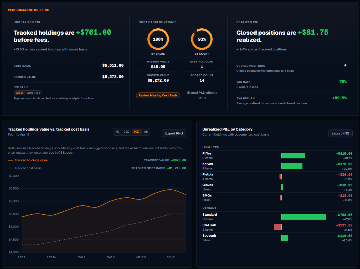Click the StatTrak variant red bar
Image resolution: width=360 pixels, height=269 pixels.
tap(278, 227)
